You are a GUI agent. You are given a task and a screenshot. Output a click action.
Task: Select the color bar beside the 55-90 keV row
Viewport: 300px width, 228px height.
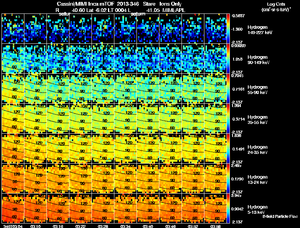[228, 88]
